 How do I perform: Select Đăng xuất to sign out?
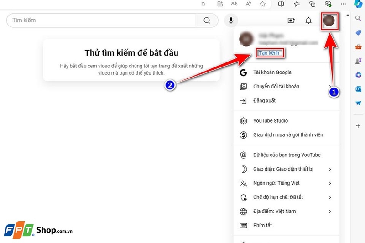pyautogui.click(x=287, y=101)
